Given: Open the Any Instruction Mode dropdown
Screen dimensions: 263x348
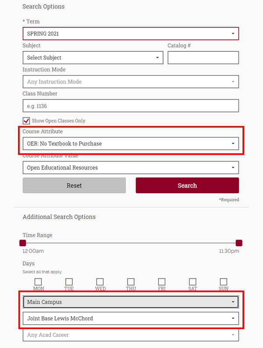Looking at the screenshot, I should point(131,82).
